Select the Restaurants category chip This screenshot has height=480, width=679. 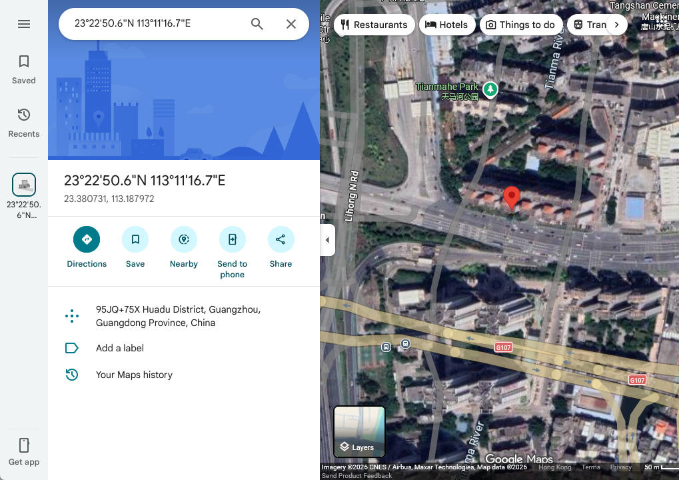coord(374,25)
